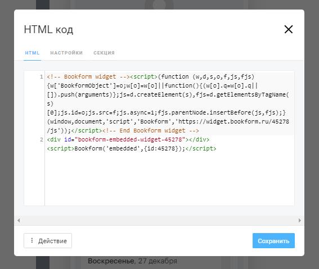Screen dimensions: 319x269
Task: Click the left scroll arrow
Action: (x=19, y=220)
